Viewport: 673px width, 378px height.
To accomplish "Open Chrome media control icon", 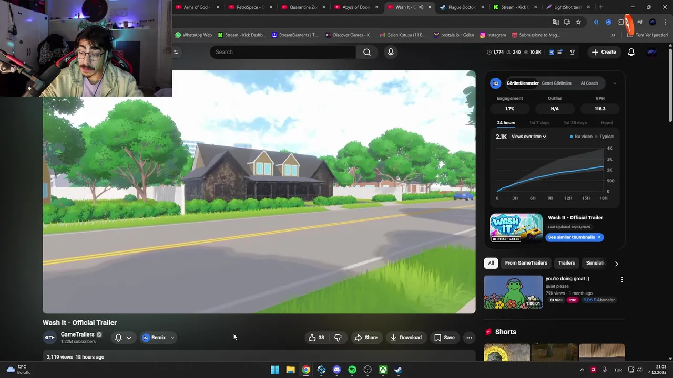I will (x=640, y=22).
